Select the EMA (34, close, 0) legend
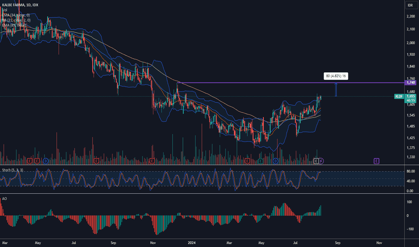Image resolution: width=419 pixels, height=247 pixels. [x=16, y=15]
